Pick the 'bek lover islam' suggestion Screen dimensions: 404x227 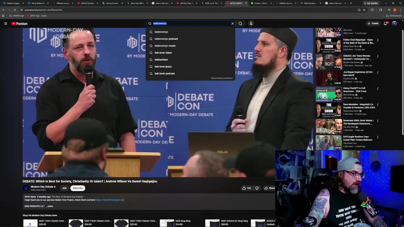click(x=190, y=53)
